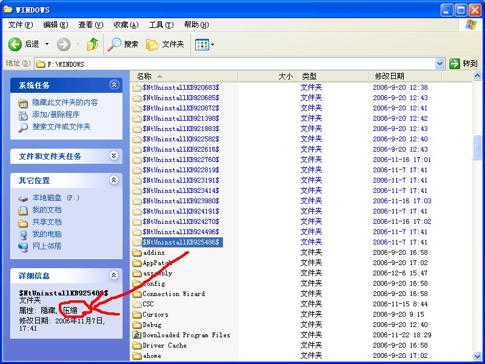The height and width of the screenshot is (364, 485).
Task: Click the Go arrow icon
Action: click(x=454, y=64)
